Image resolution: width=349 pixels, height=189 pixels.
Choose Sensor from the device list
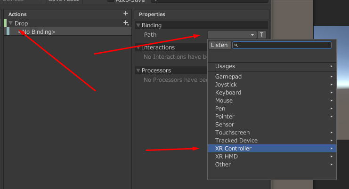pos(272,125)
